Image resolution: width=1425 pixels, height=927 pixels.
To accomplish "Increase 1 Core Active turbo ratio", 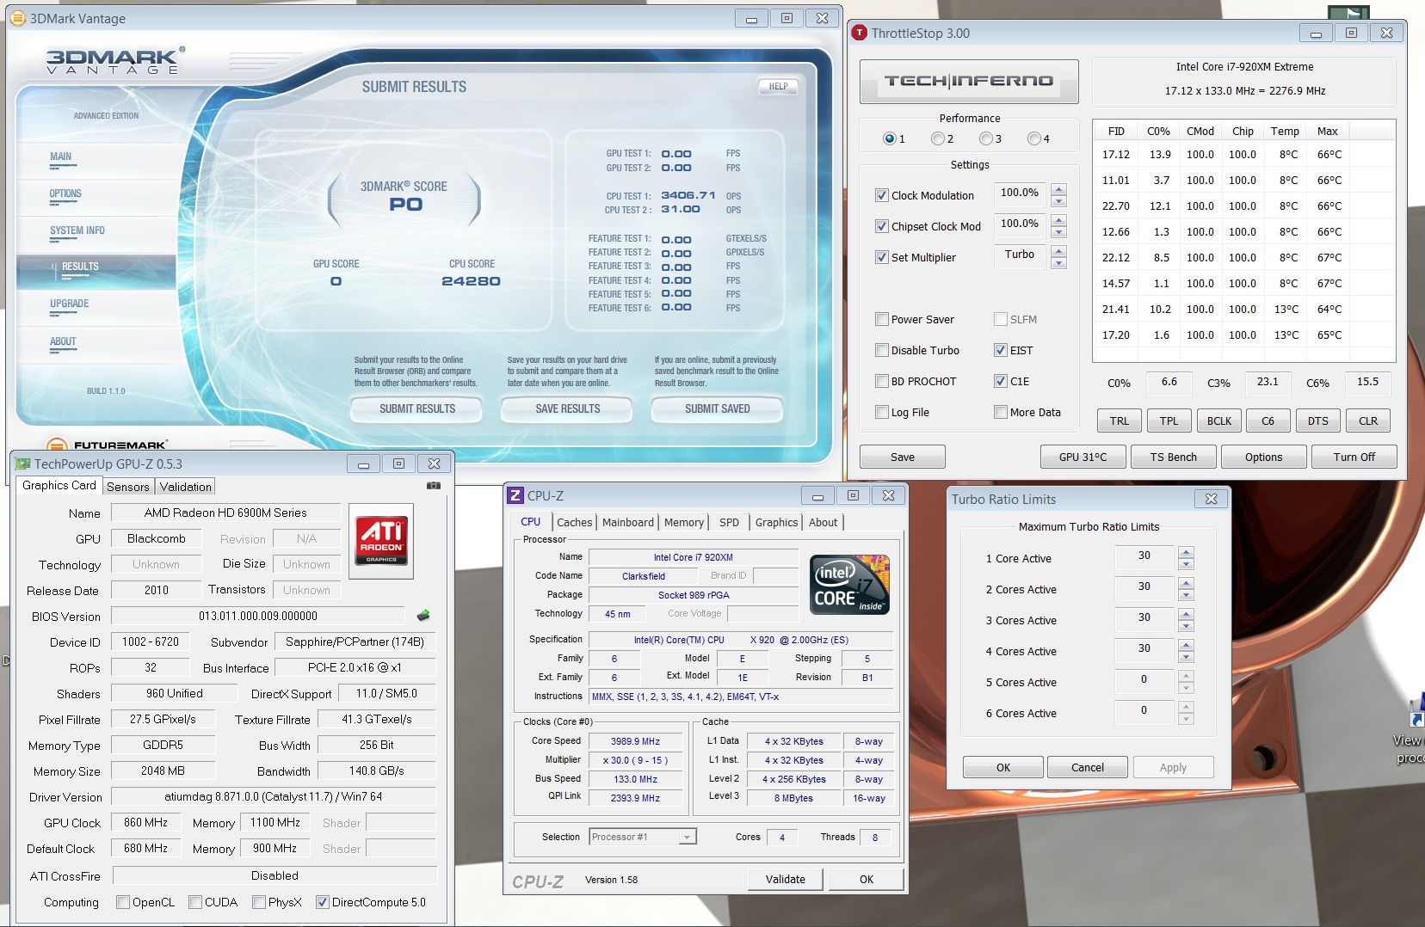I will point(1187,552).
